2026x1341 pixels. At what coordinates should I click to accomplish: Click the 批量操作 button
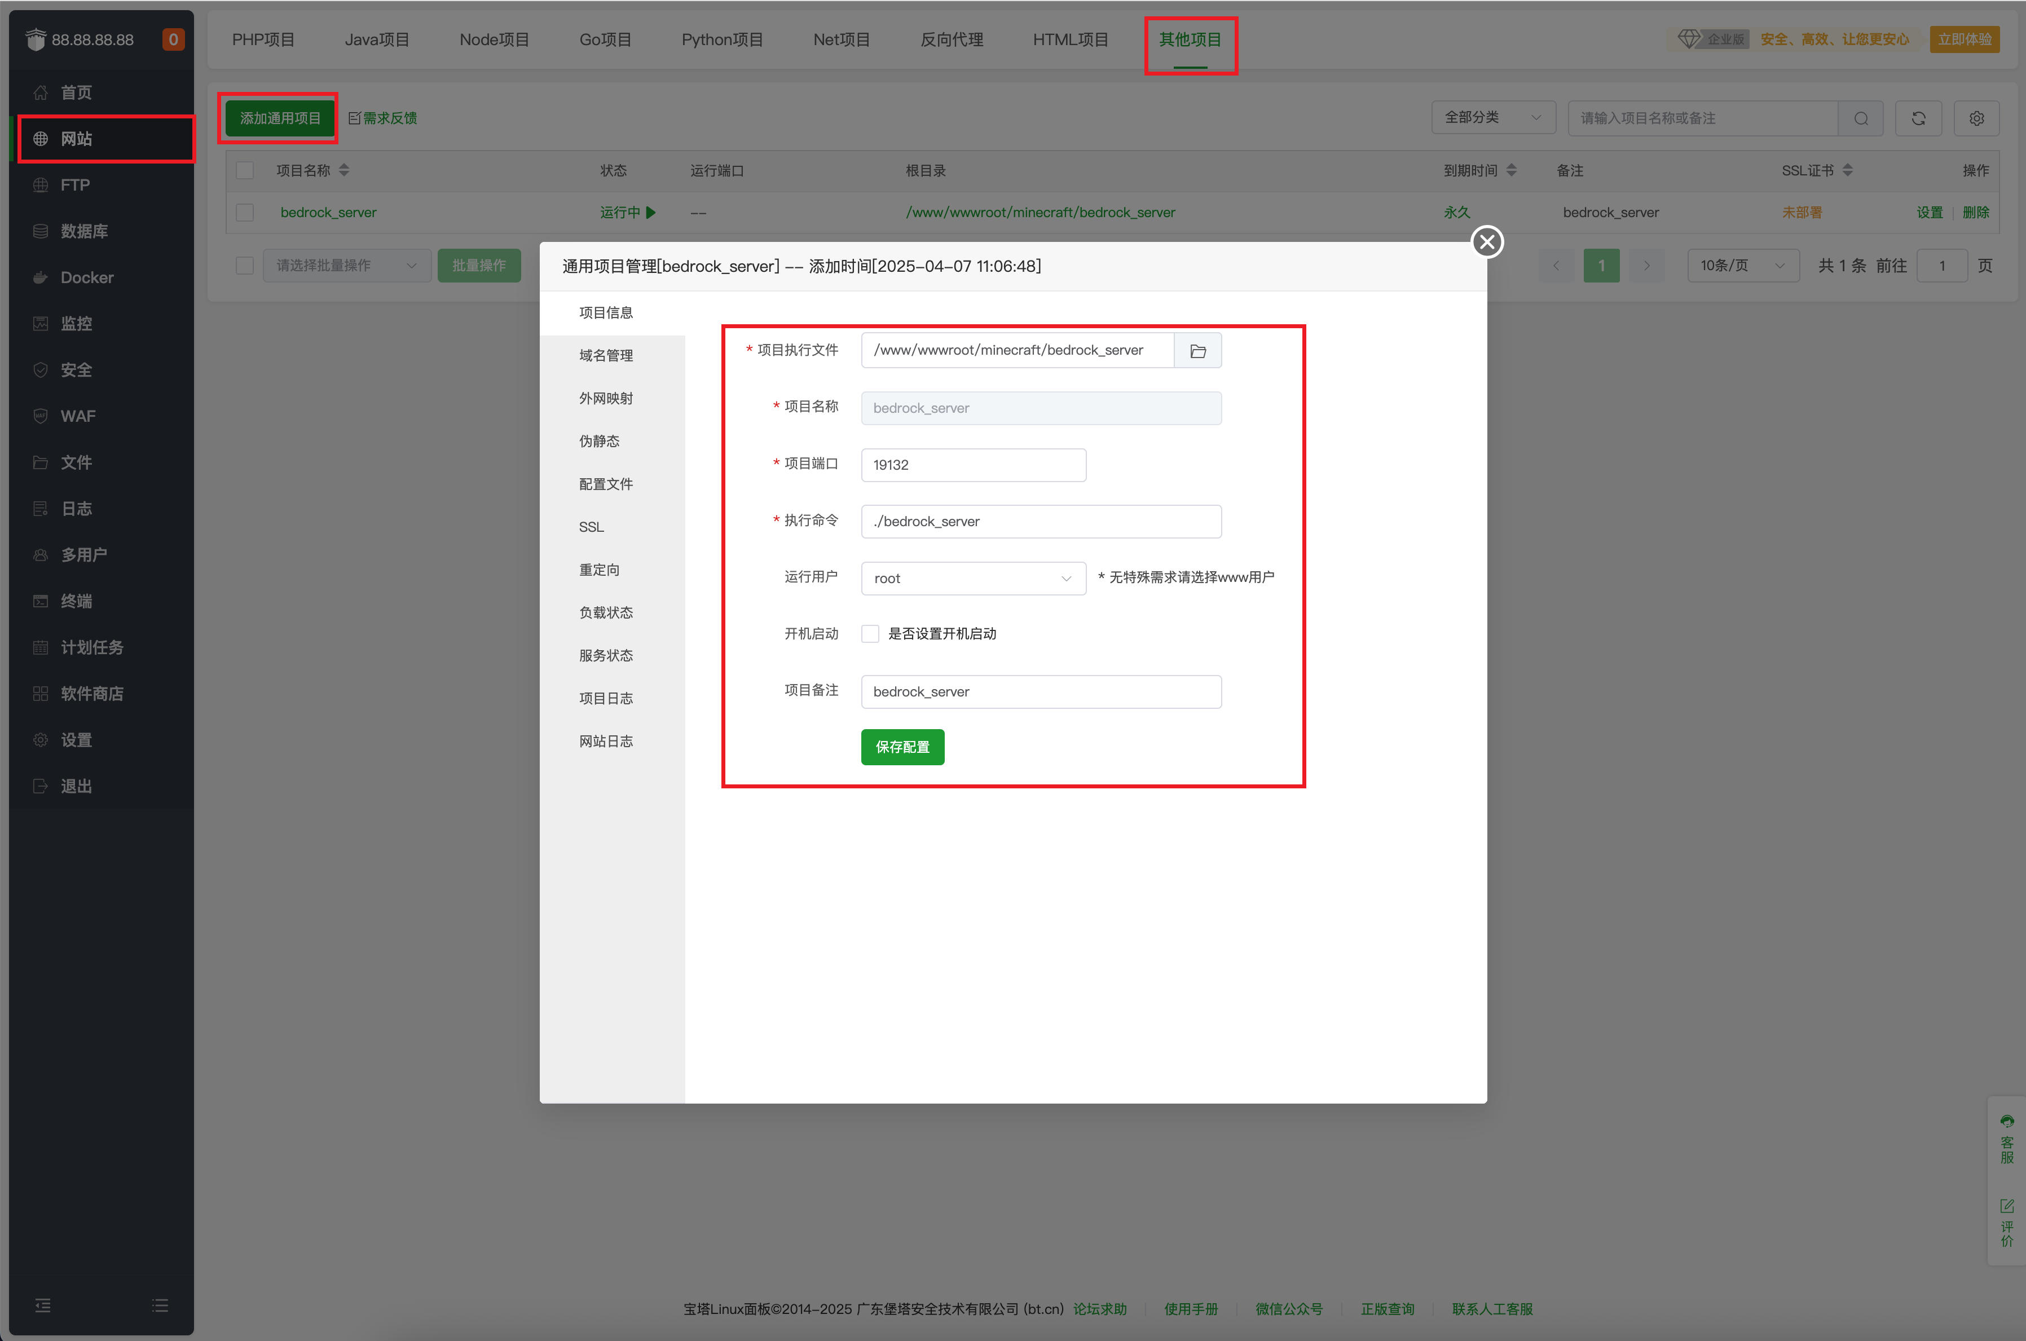(479, 265)
